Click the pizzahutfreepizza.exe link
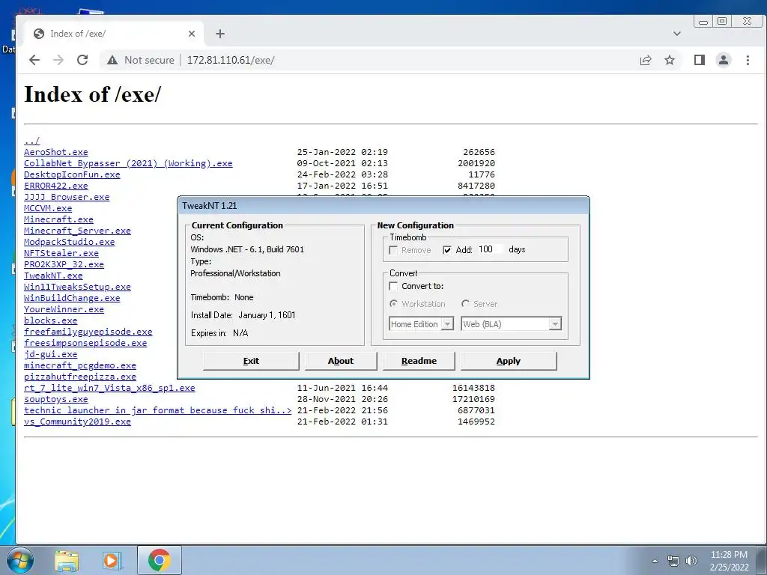The image size is (767, 575). pos(80,377)
